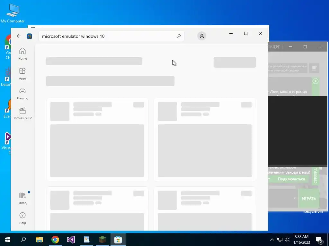Go back with the Store's back arrow
329x246 pixels.
[18, 36]
